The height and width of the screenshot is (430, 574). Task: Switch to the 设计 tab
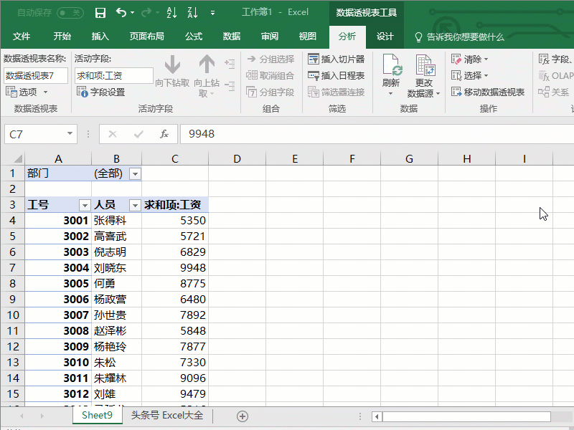(385, 37)
